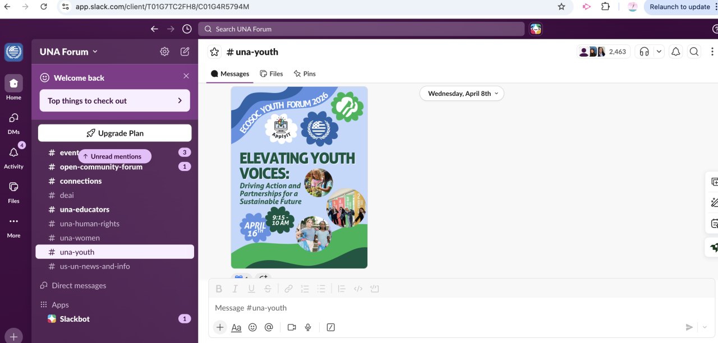Search within channel magnifier icon

pos(694,52)
